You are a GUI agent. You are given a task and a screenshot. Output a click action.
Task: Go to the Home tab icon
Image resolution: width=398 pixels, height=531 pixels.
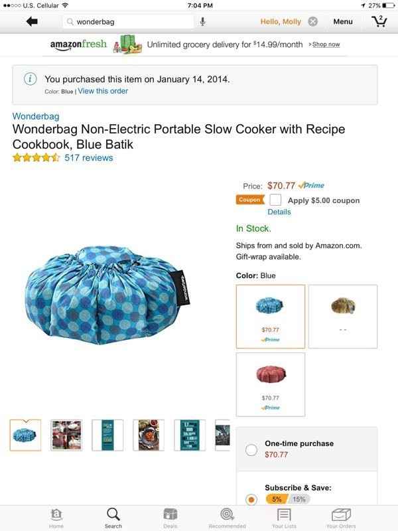(56, 515)
